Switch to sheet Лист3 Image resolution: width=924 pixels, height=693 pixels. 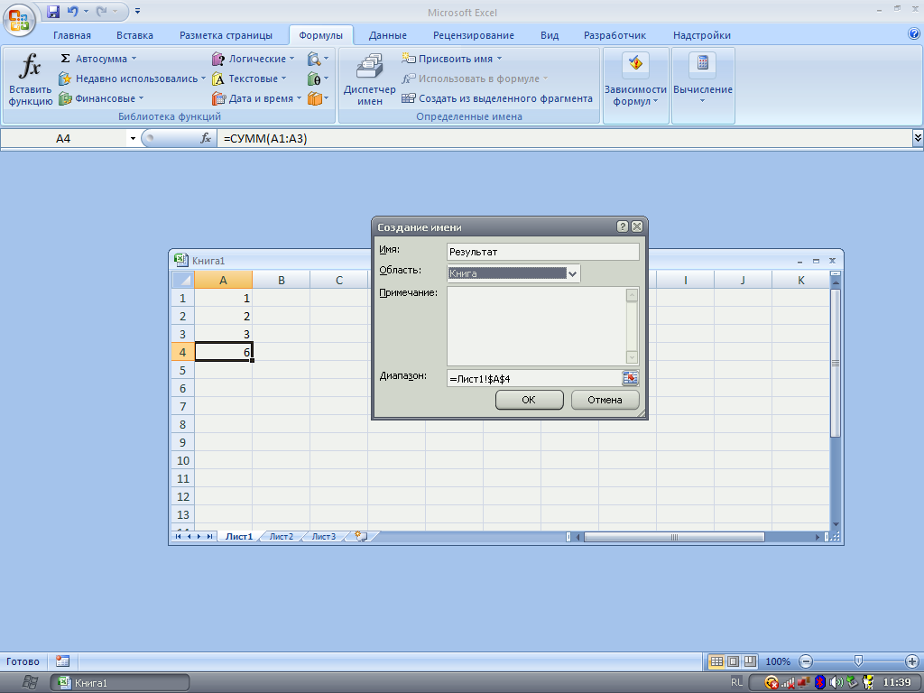tap(324, 536)
